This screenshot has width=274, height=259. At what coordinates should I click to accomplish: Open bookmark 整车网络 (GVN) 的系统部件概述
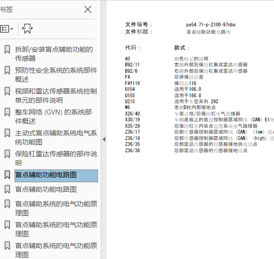[53, 116]
